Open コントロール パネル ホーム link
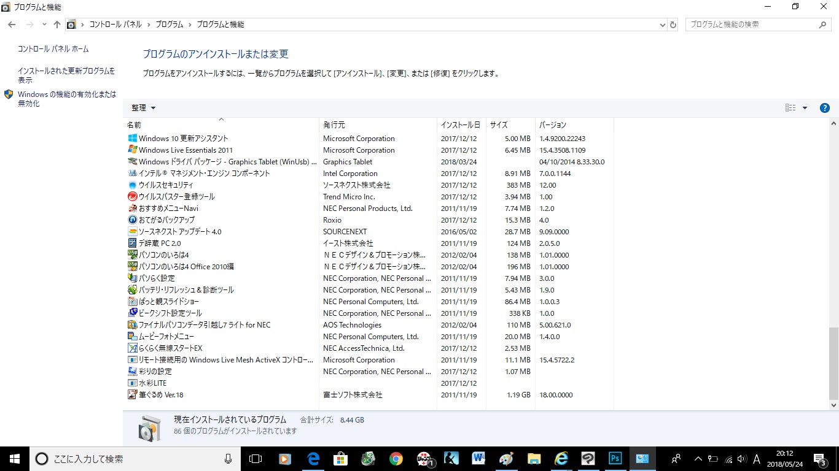839x471 pixels. pyautogui.click(x=53, y=49)
